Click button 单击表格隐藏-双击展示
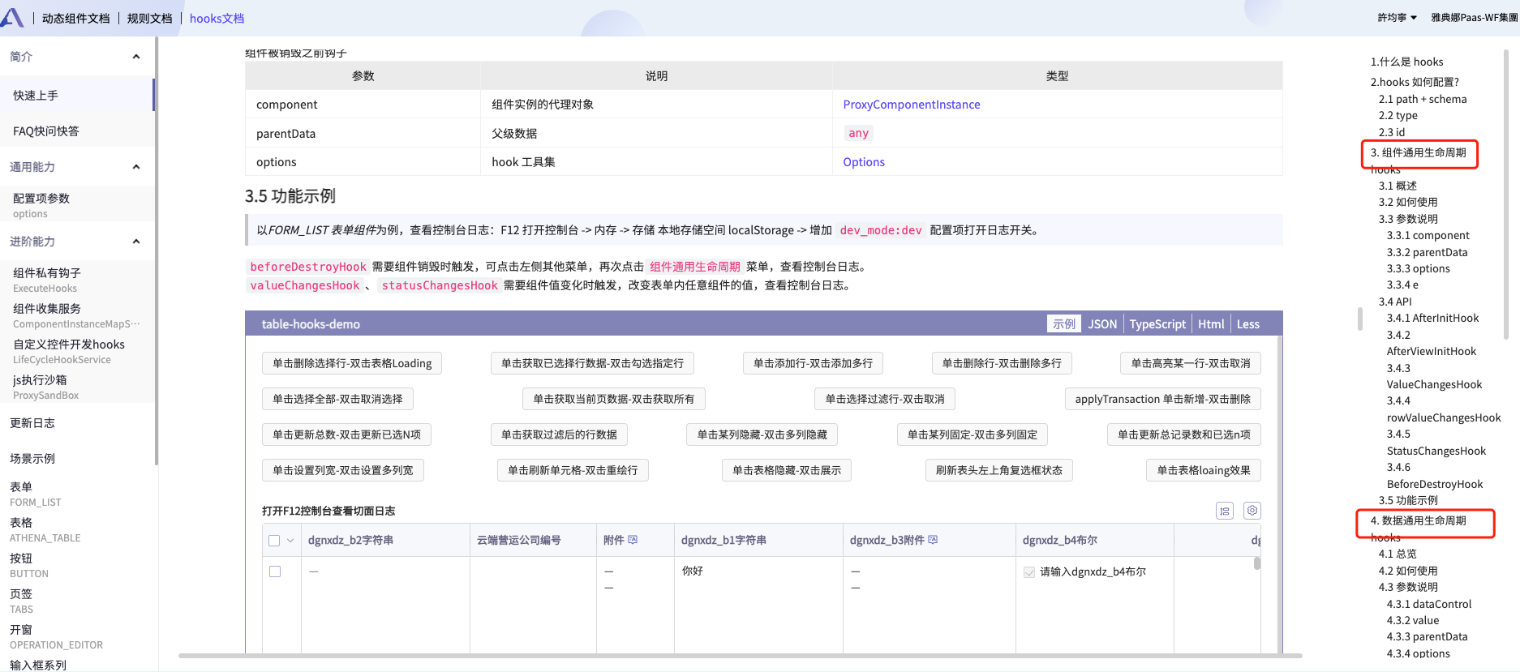 click(787, 470)
